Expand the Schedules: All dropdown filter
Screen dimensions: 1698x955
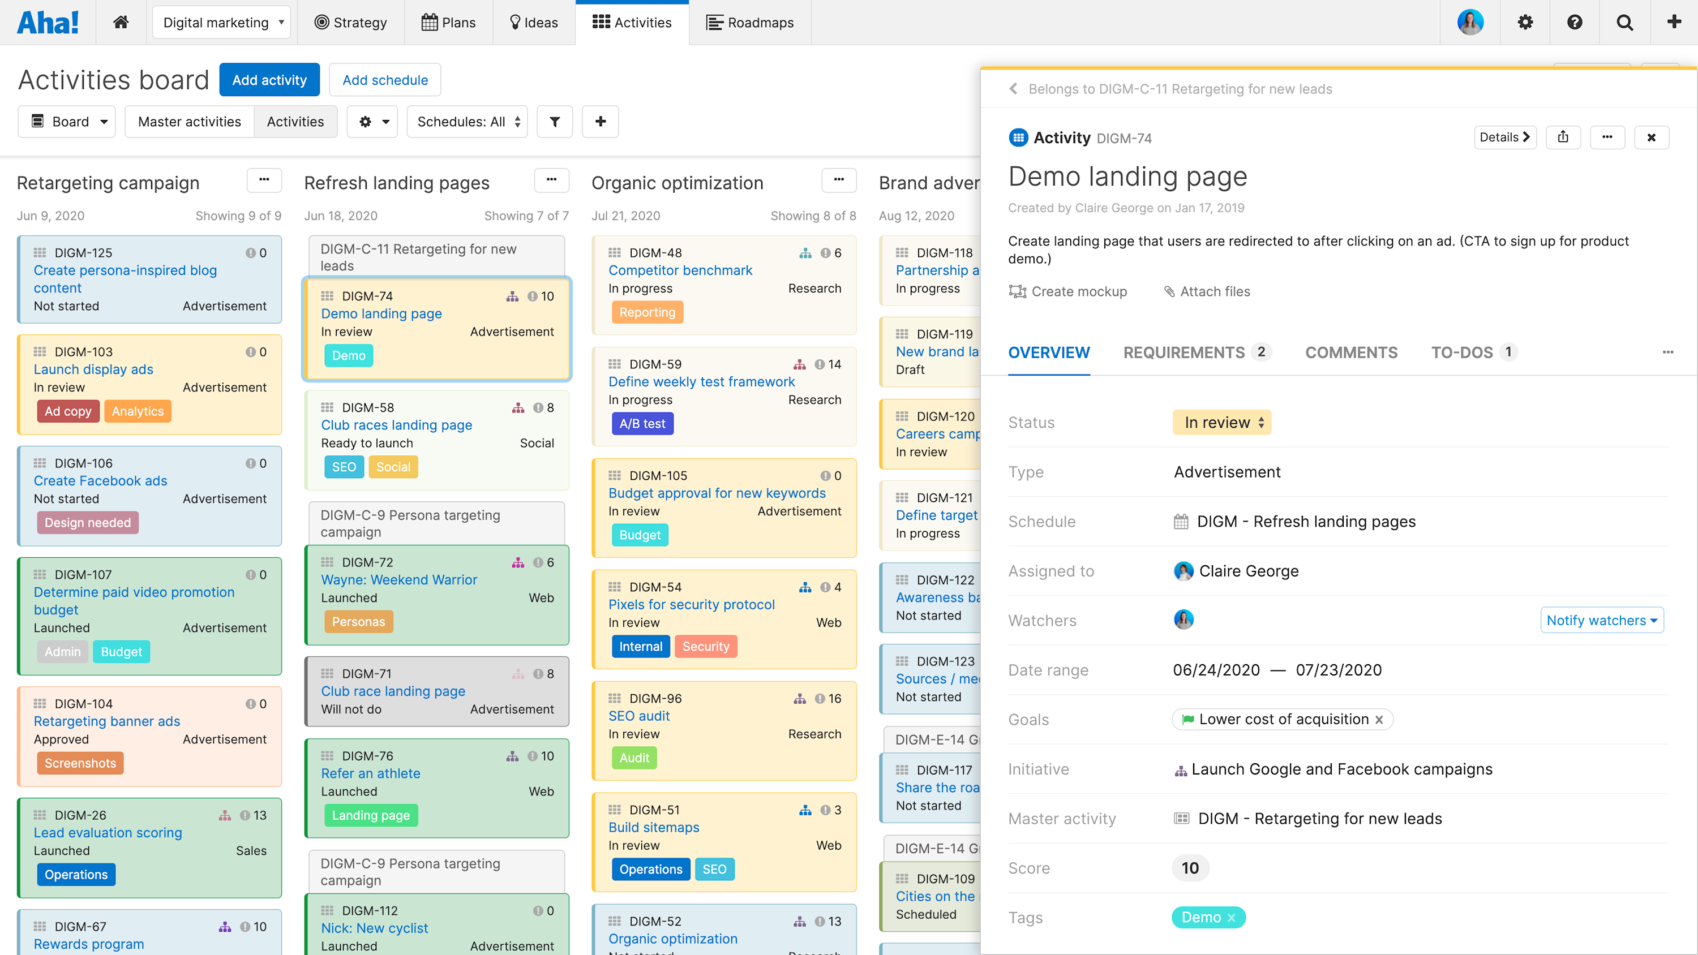coord(466,121)
